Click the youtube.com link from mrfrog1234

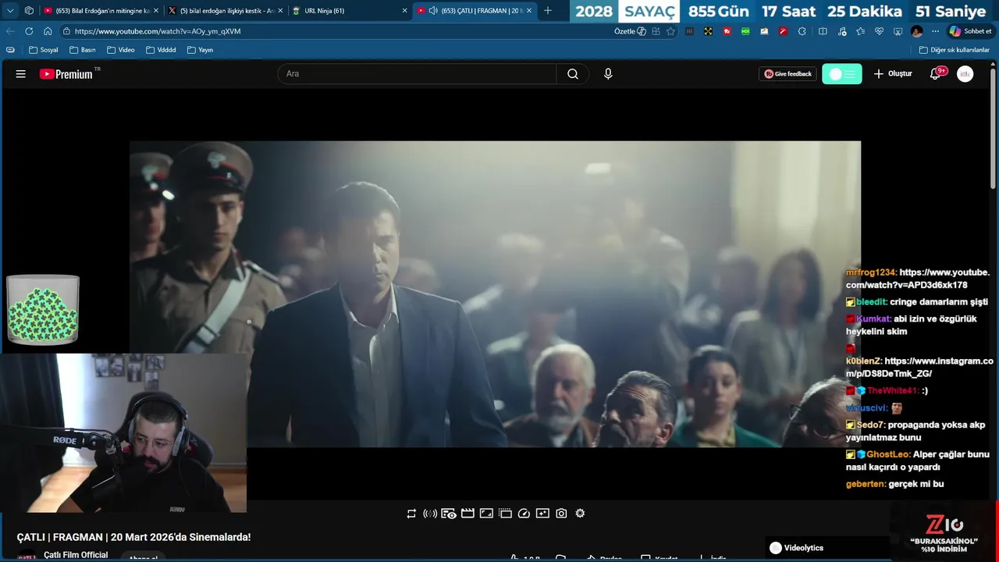(x=918, y=279)
